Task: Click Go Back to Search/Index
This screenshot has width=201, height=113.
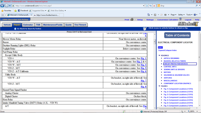Action: pos(28,29)
